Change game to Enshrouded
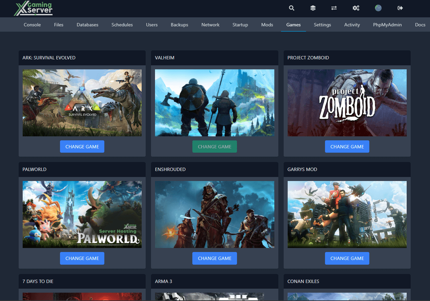This screenshot has height=301, width=430. (215, 258)
